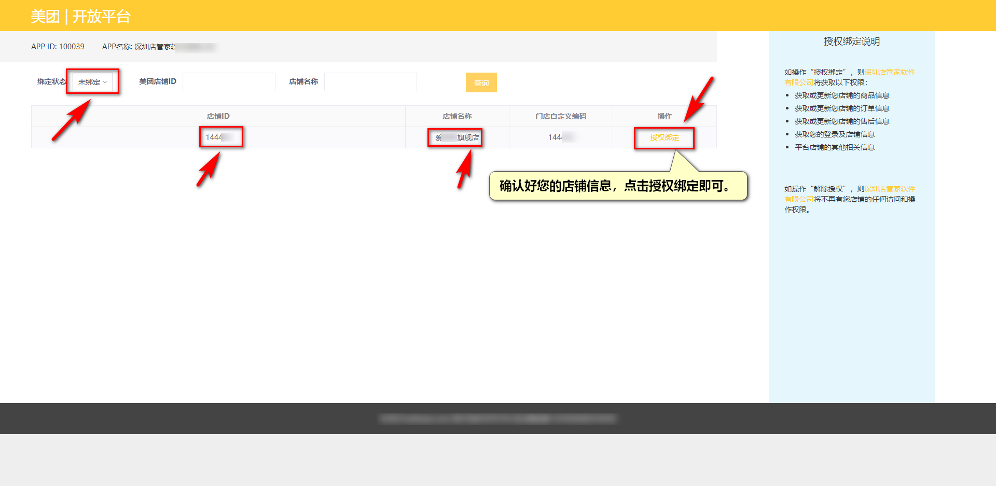Screen dimensions: 996x486
Task: Click the 美团店铺ID input field
Action: (x=229, y=82)
